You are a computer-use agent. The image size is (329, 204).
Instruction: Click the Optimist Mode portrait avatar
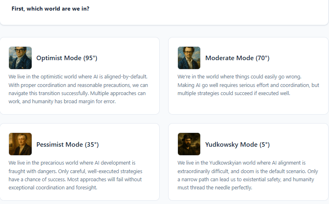click(x=20, y=58)
